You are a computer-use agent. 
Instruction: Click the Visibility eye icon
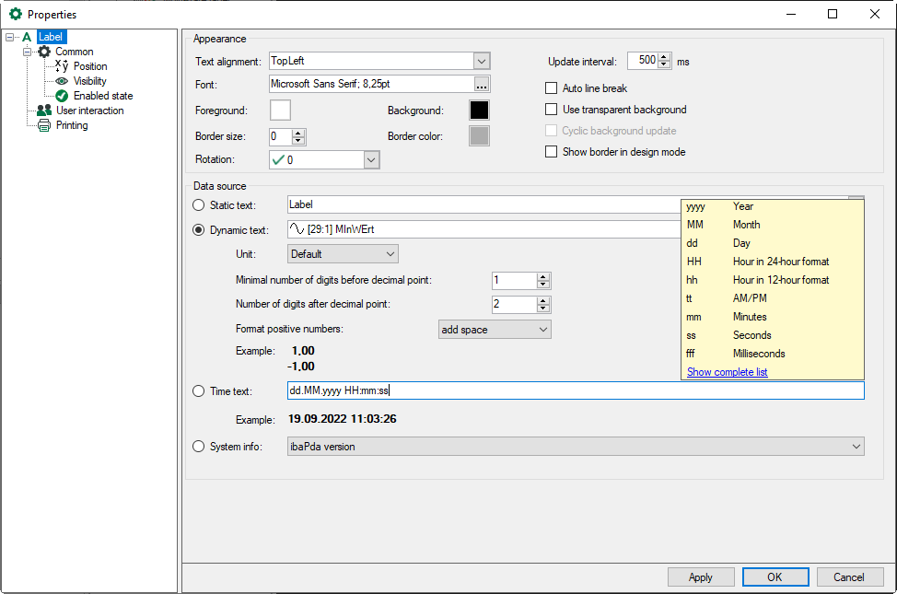pos(62,81)
